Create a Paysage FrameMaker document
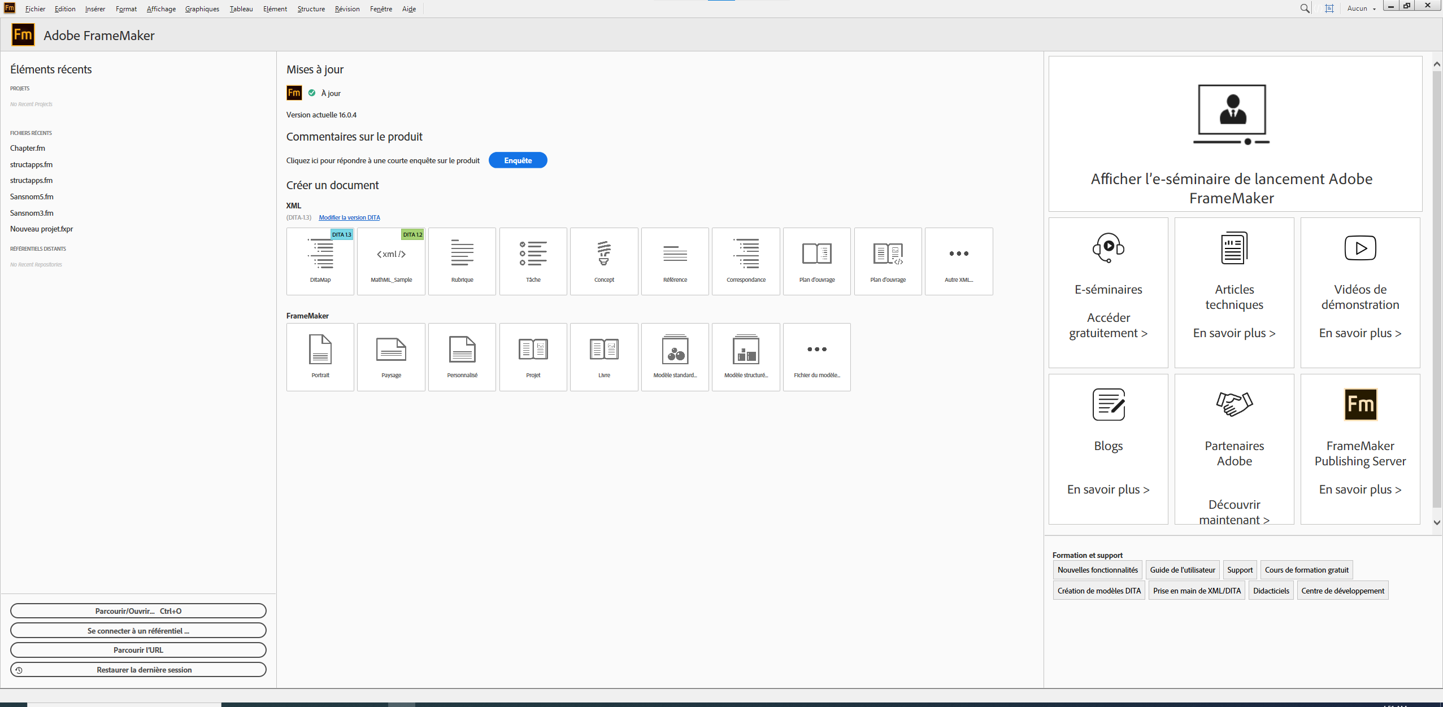Viewport: 1443px width, 707px height. [x=391, y=356]
